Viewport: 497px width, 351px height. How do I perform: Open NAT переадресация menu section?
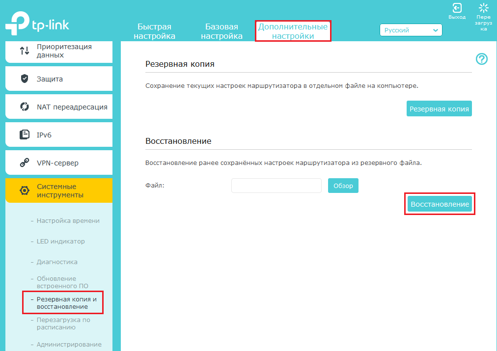click(x=59, y=107)
